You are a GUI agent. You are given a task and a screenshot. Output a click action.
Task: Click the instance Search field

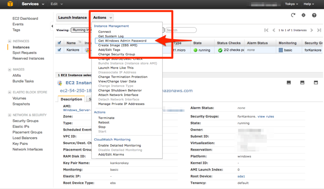coord(181,30)
